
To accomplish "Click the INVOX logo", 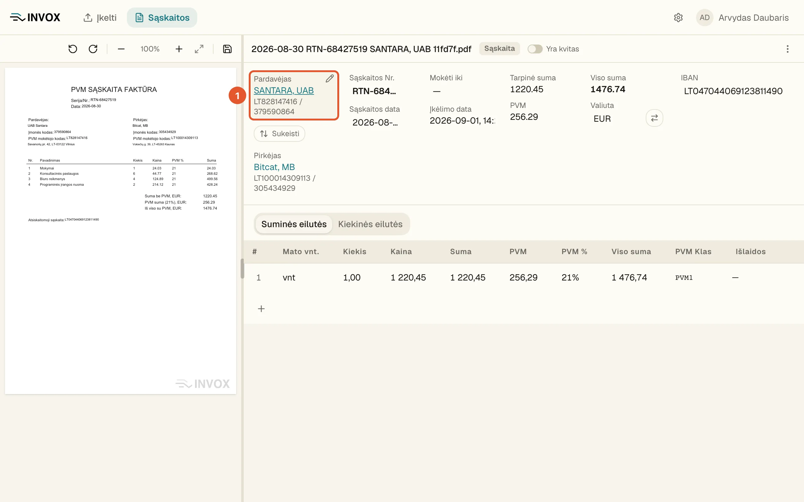I will coord(35,18).
